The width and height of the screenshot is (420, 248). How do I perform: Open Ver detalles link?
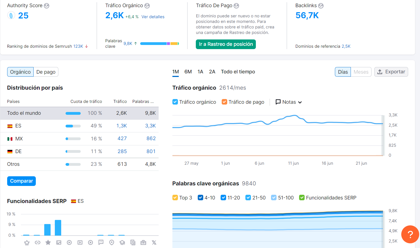click(x=153, y=17)
